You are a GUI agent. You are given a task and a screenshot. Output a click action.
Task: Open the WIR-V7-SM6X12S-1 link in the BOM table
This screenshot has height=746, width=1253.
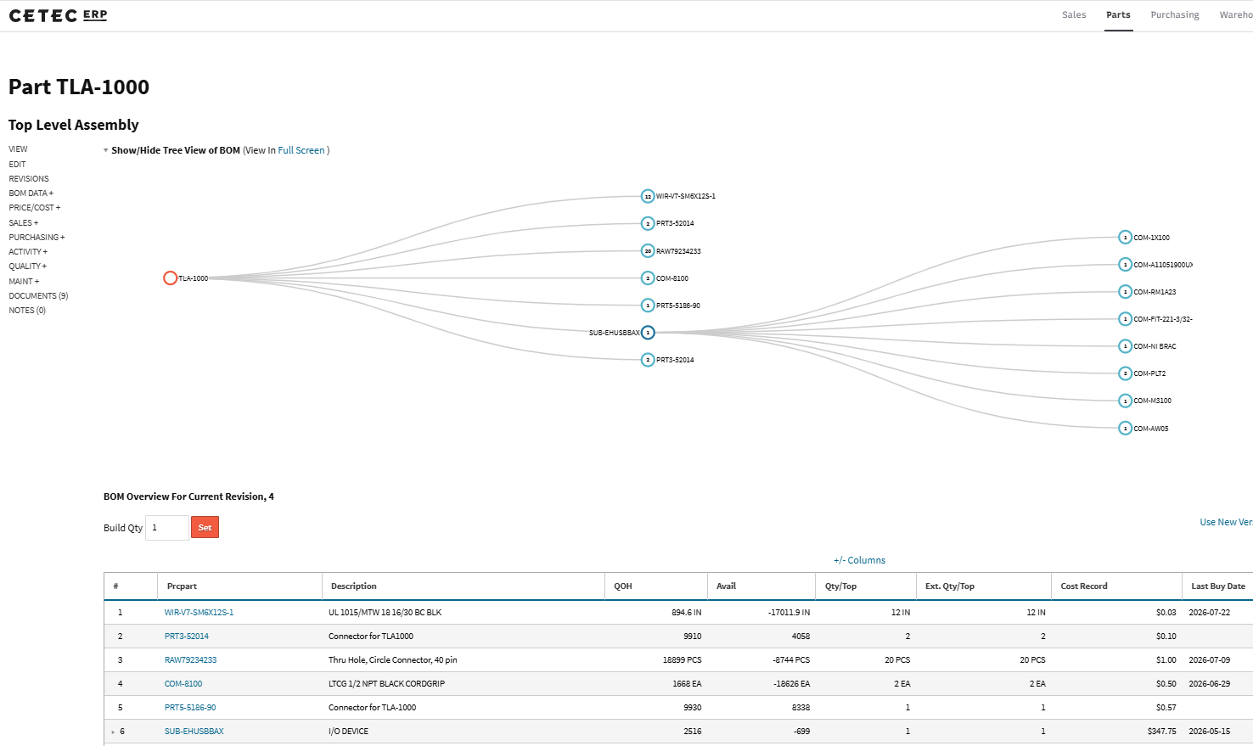click(199, 613)
